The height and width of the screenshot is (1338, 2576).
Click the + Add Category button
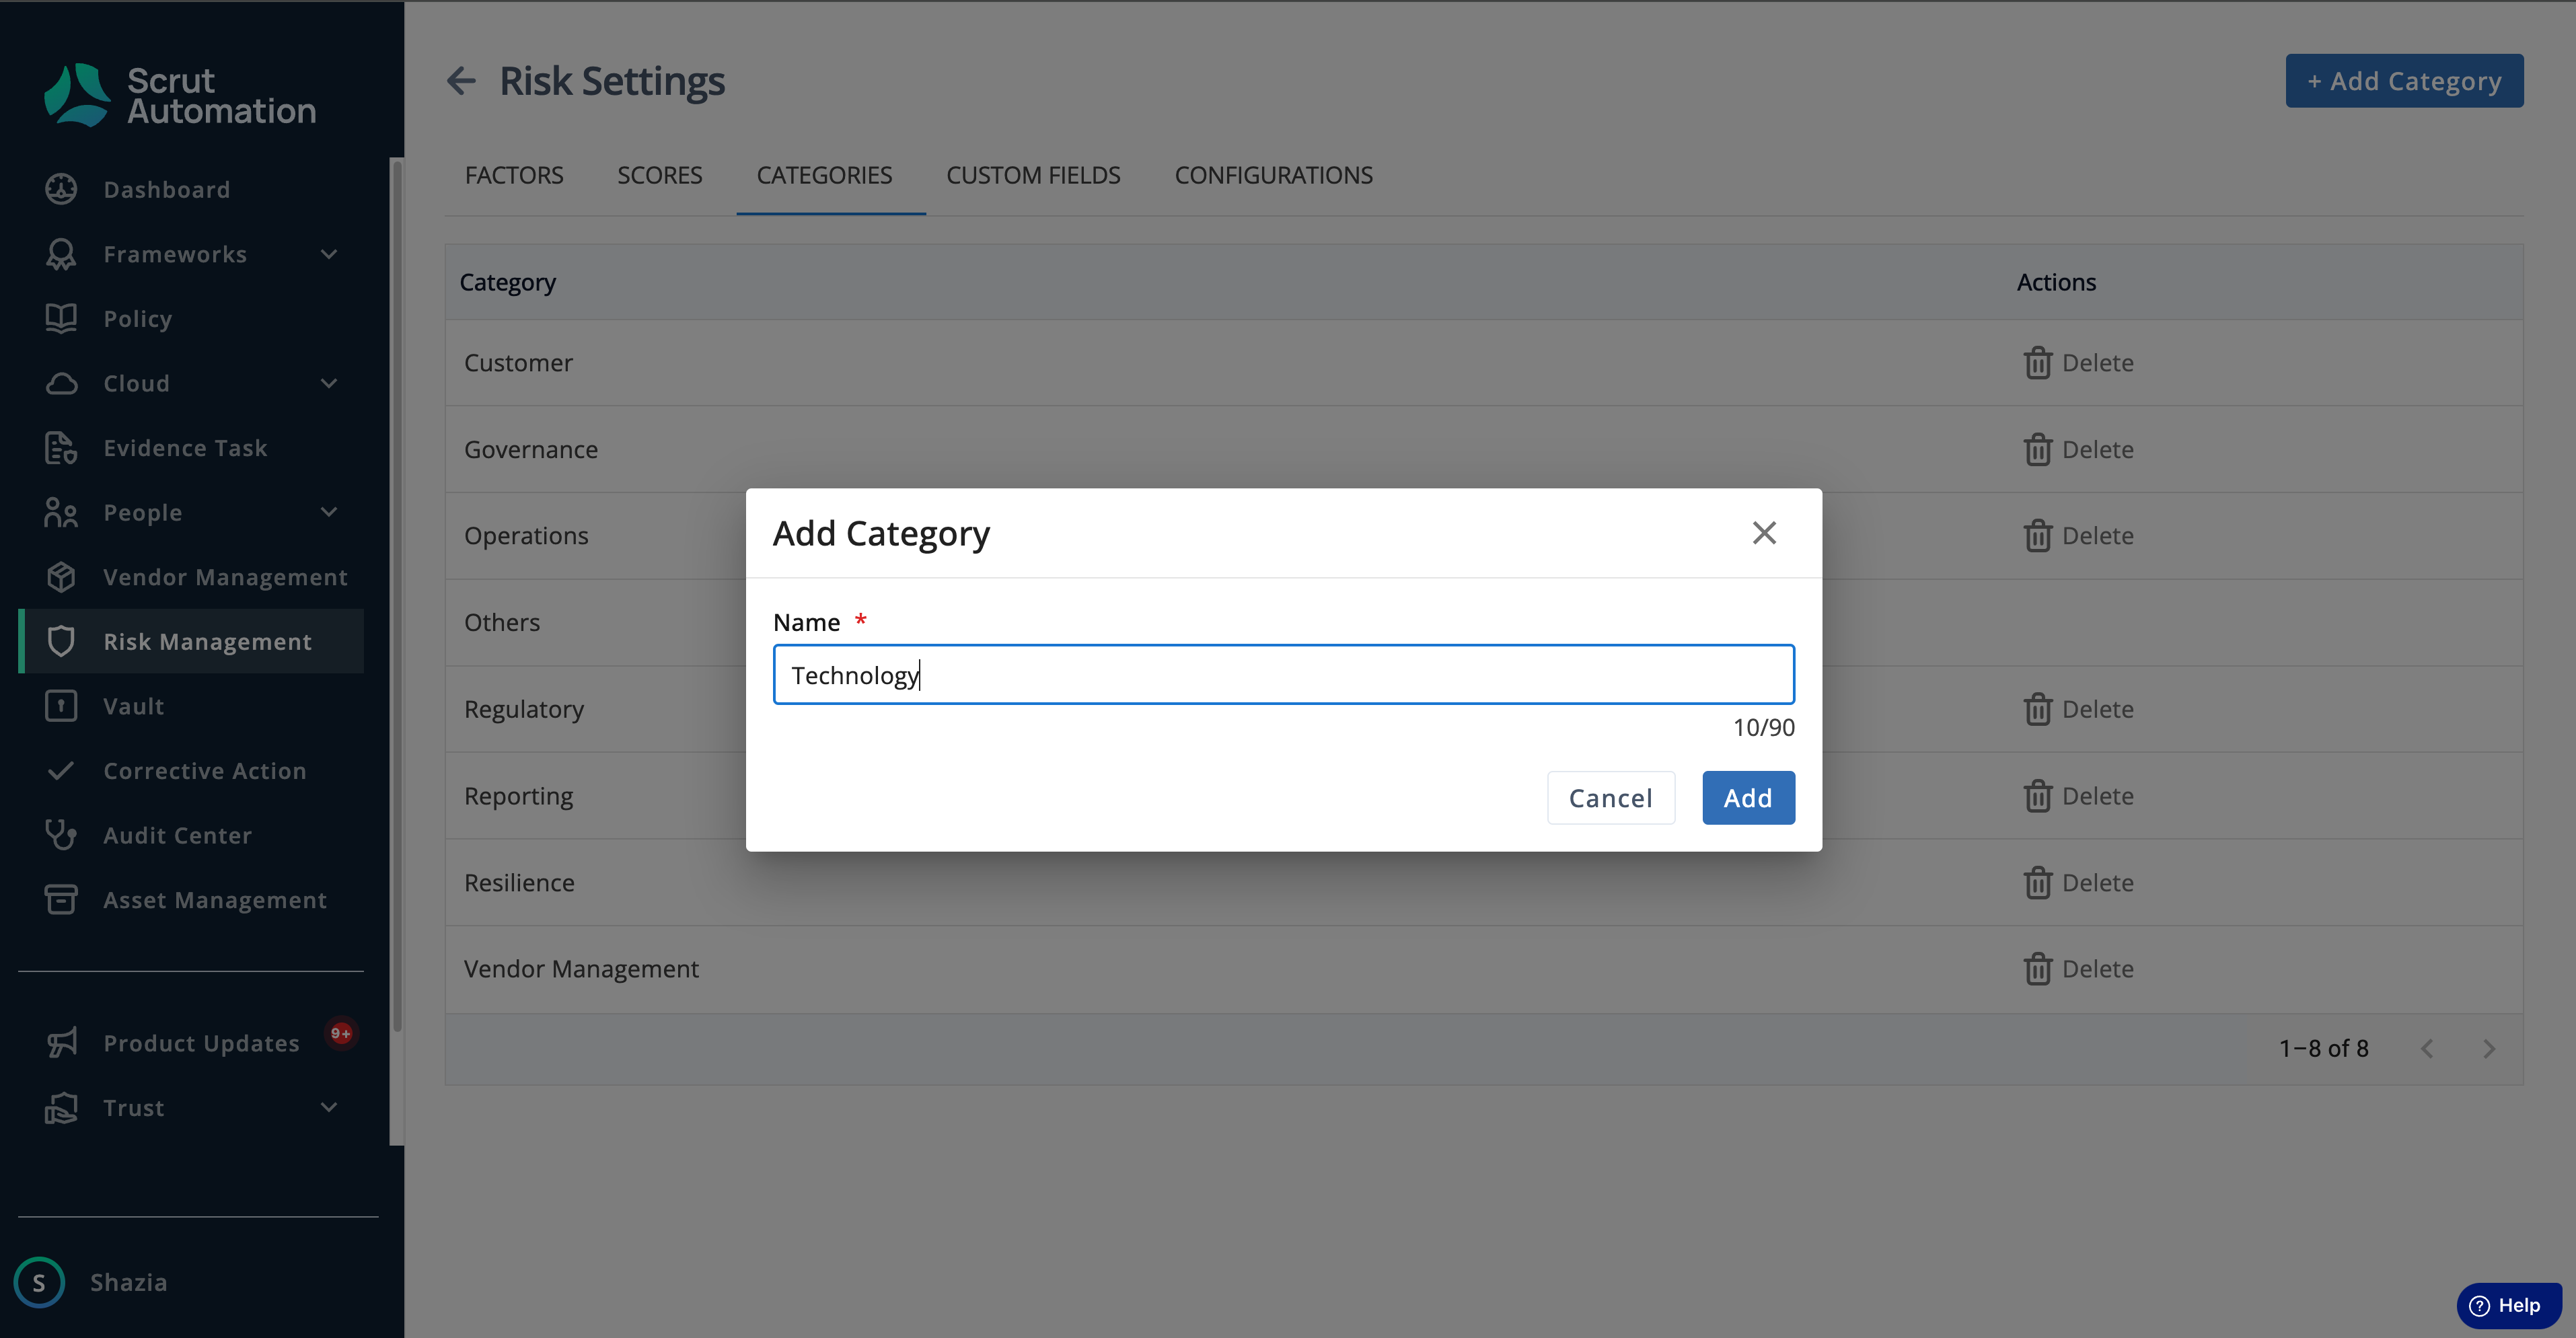(2404, 81)
